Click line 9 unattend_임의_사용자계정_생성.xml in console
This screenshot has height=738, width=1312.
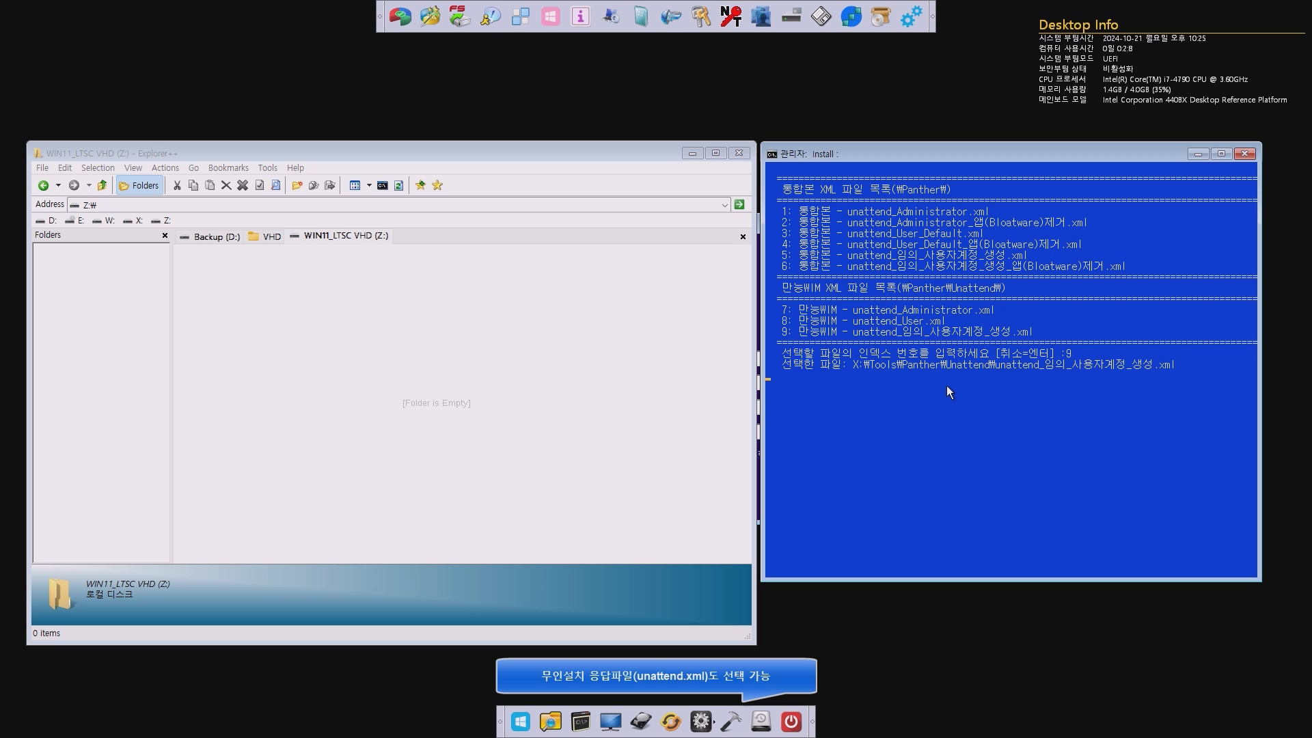pos(907,332)
